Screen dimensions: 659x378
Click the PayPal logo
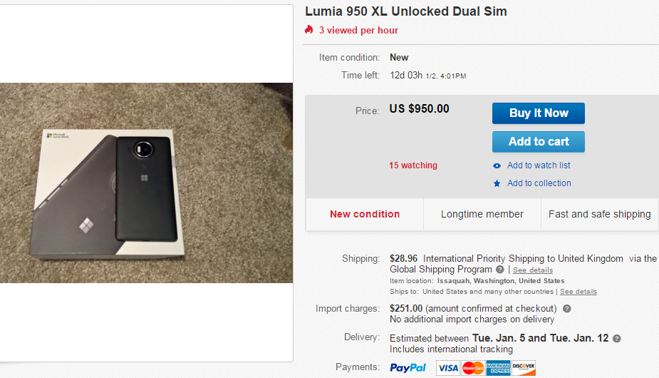[x=408, y=368]
